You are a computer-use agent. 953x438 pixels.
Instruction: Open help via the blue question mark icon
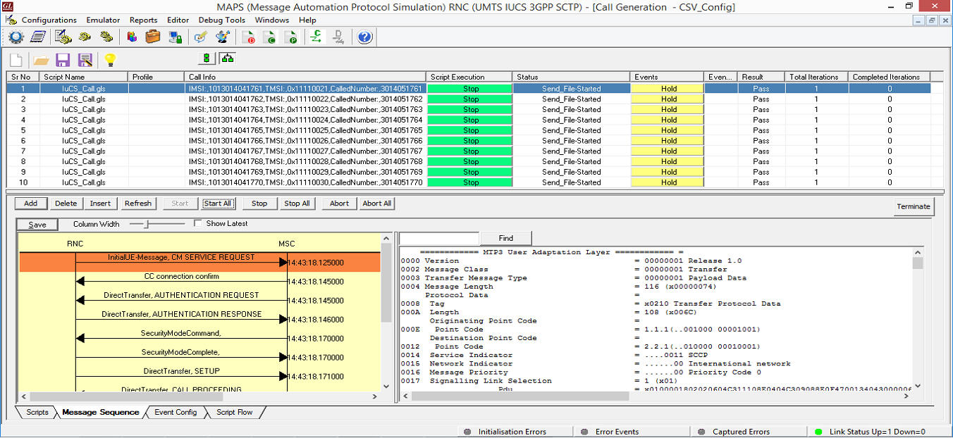pyautogui.click(x=364, y=37)
